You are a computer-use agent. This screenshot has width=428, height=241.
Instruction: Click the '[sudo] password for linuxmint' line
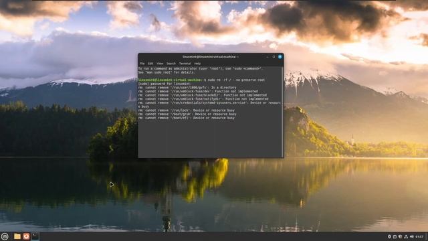[165, 84]
